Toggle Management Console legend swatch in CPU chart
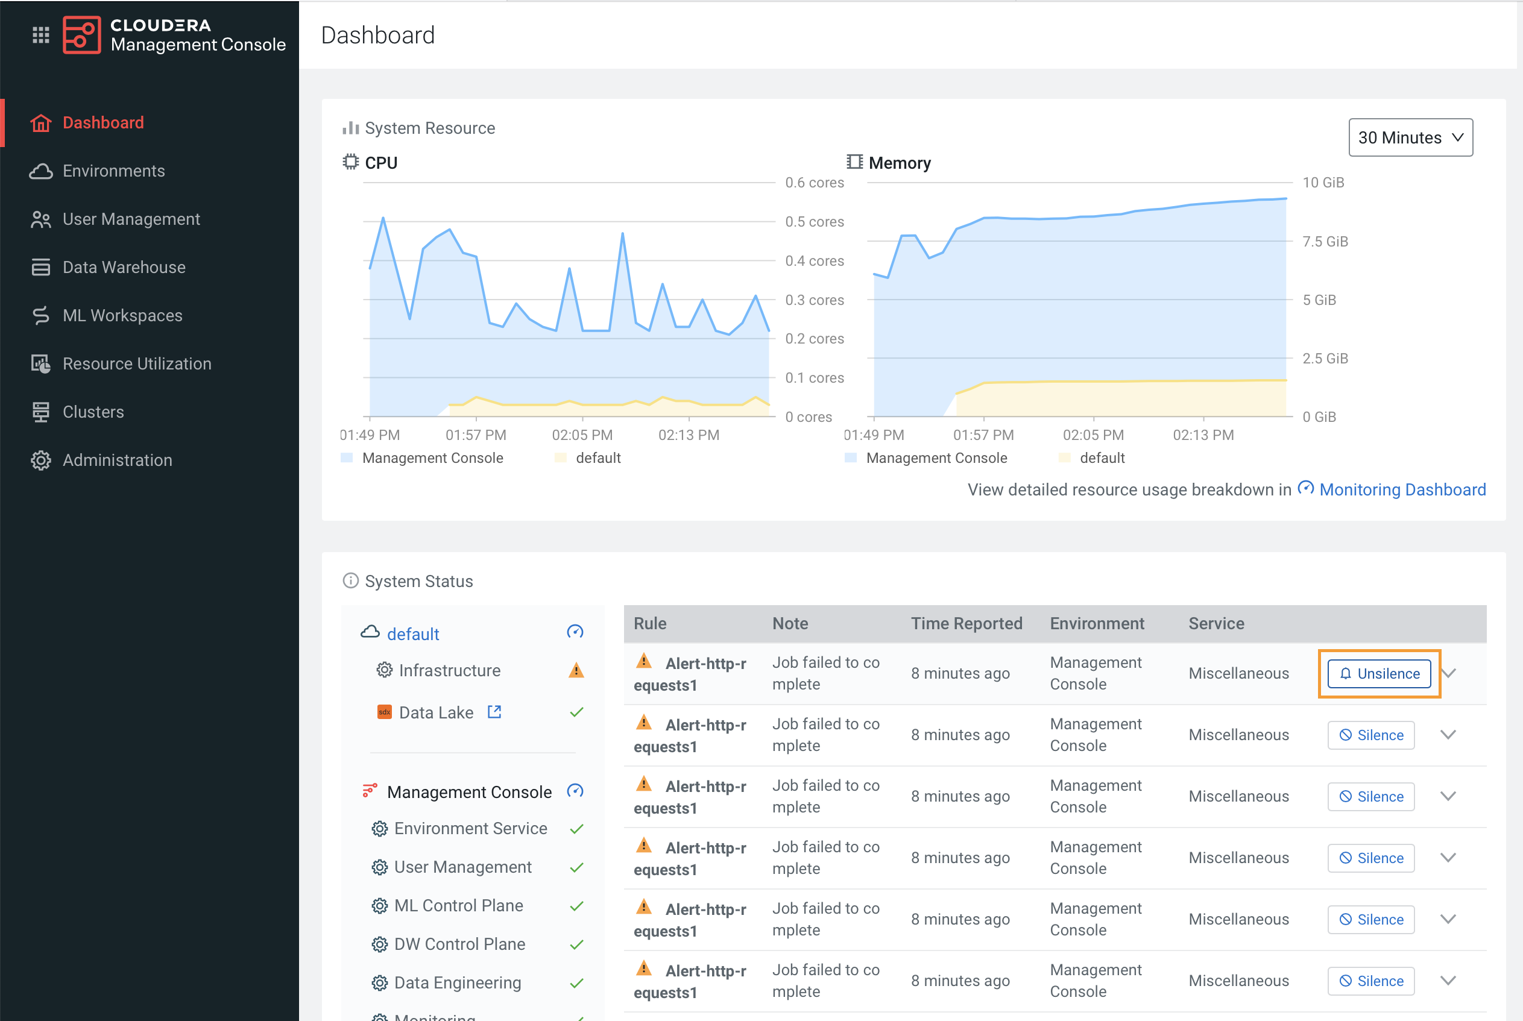Image resolution: width=1523 pixels, height=1021 pixels. point(347,457)
